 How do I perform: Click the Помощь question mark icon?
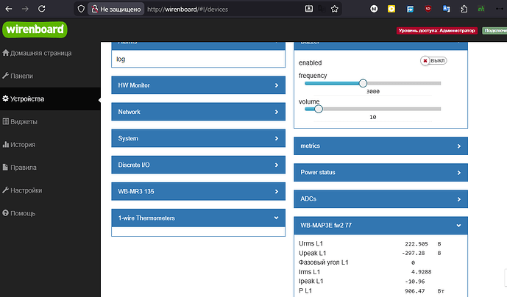tap(6, 213)
